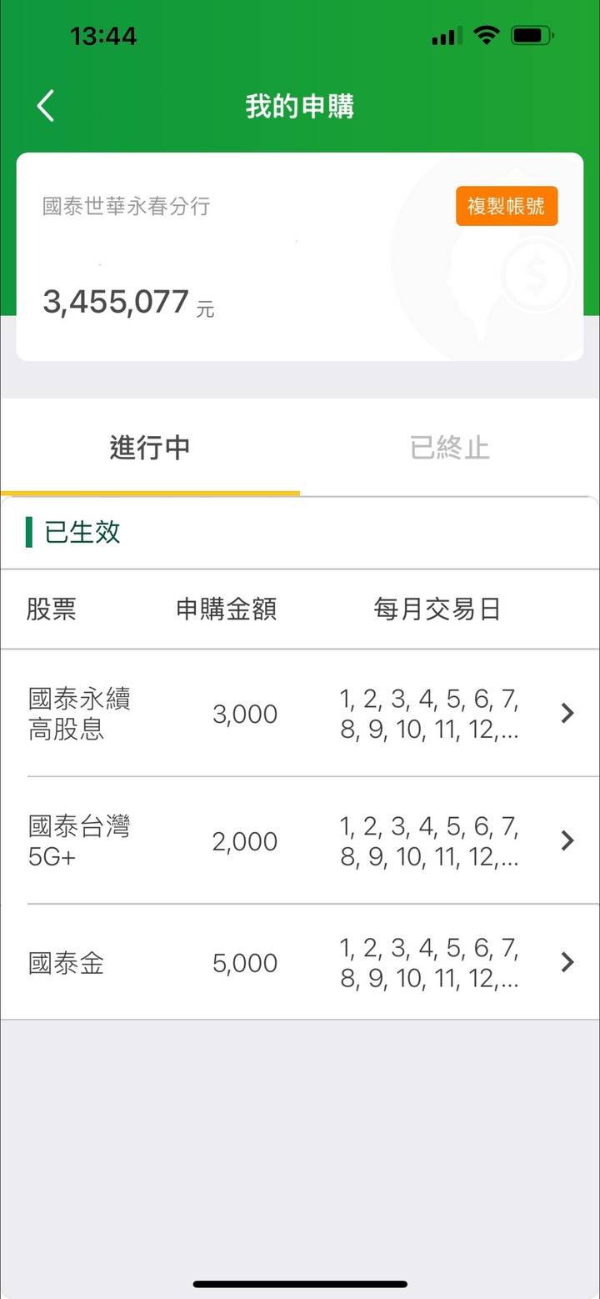Expand the 國泰永續高股息 row chevron

point(567,713)
